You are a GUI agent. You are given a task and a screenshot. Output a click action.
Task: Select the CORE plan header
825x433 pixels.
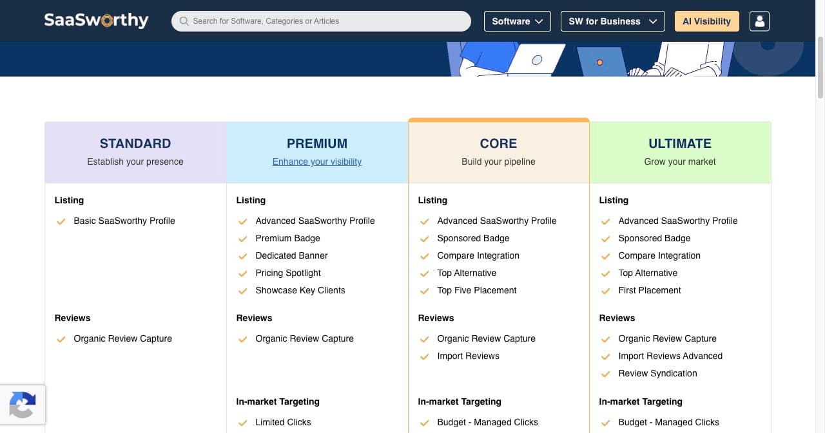(499, 151)
